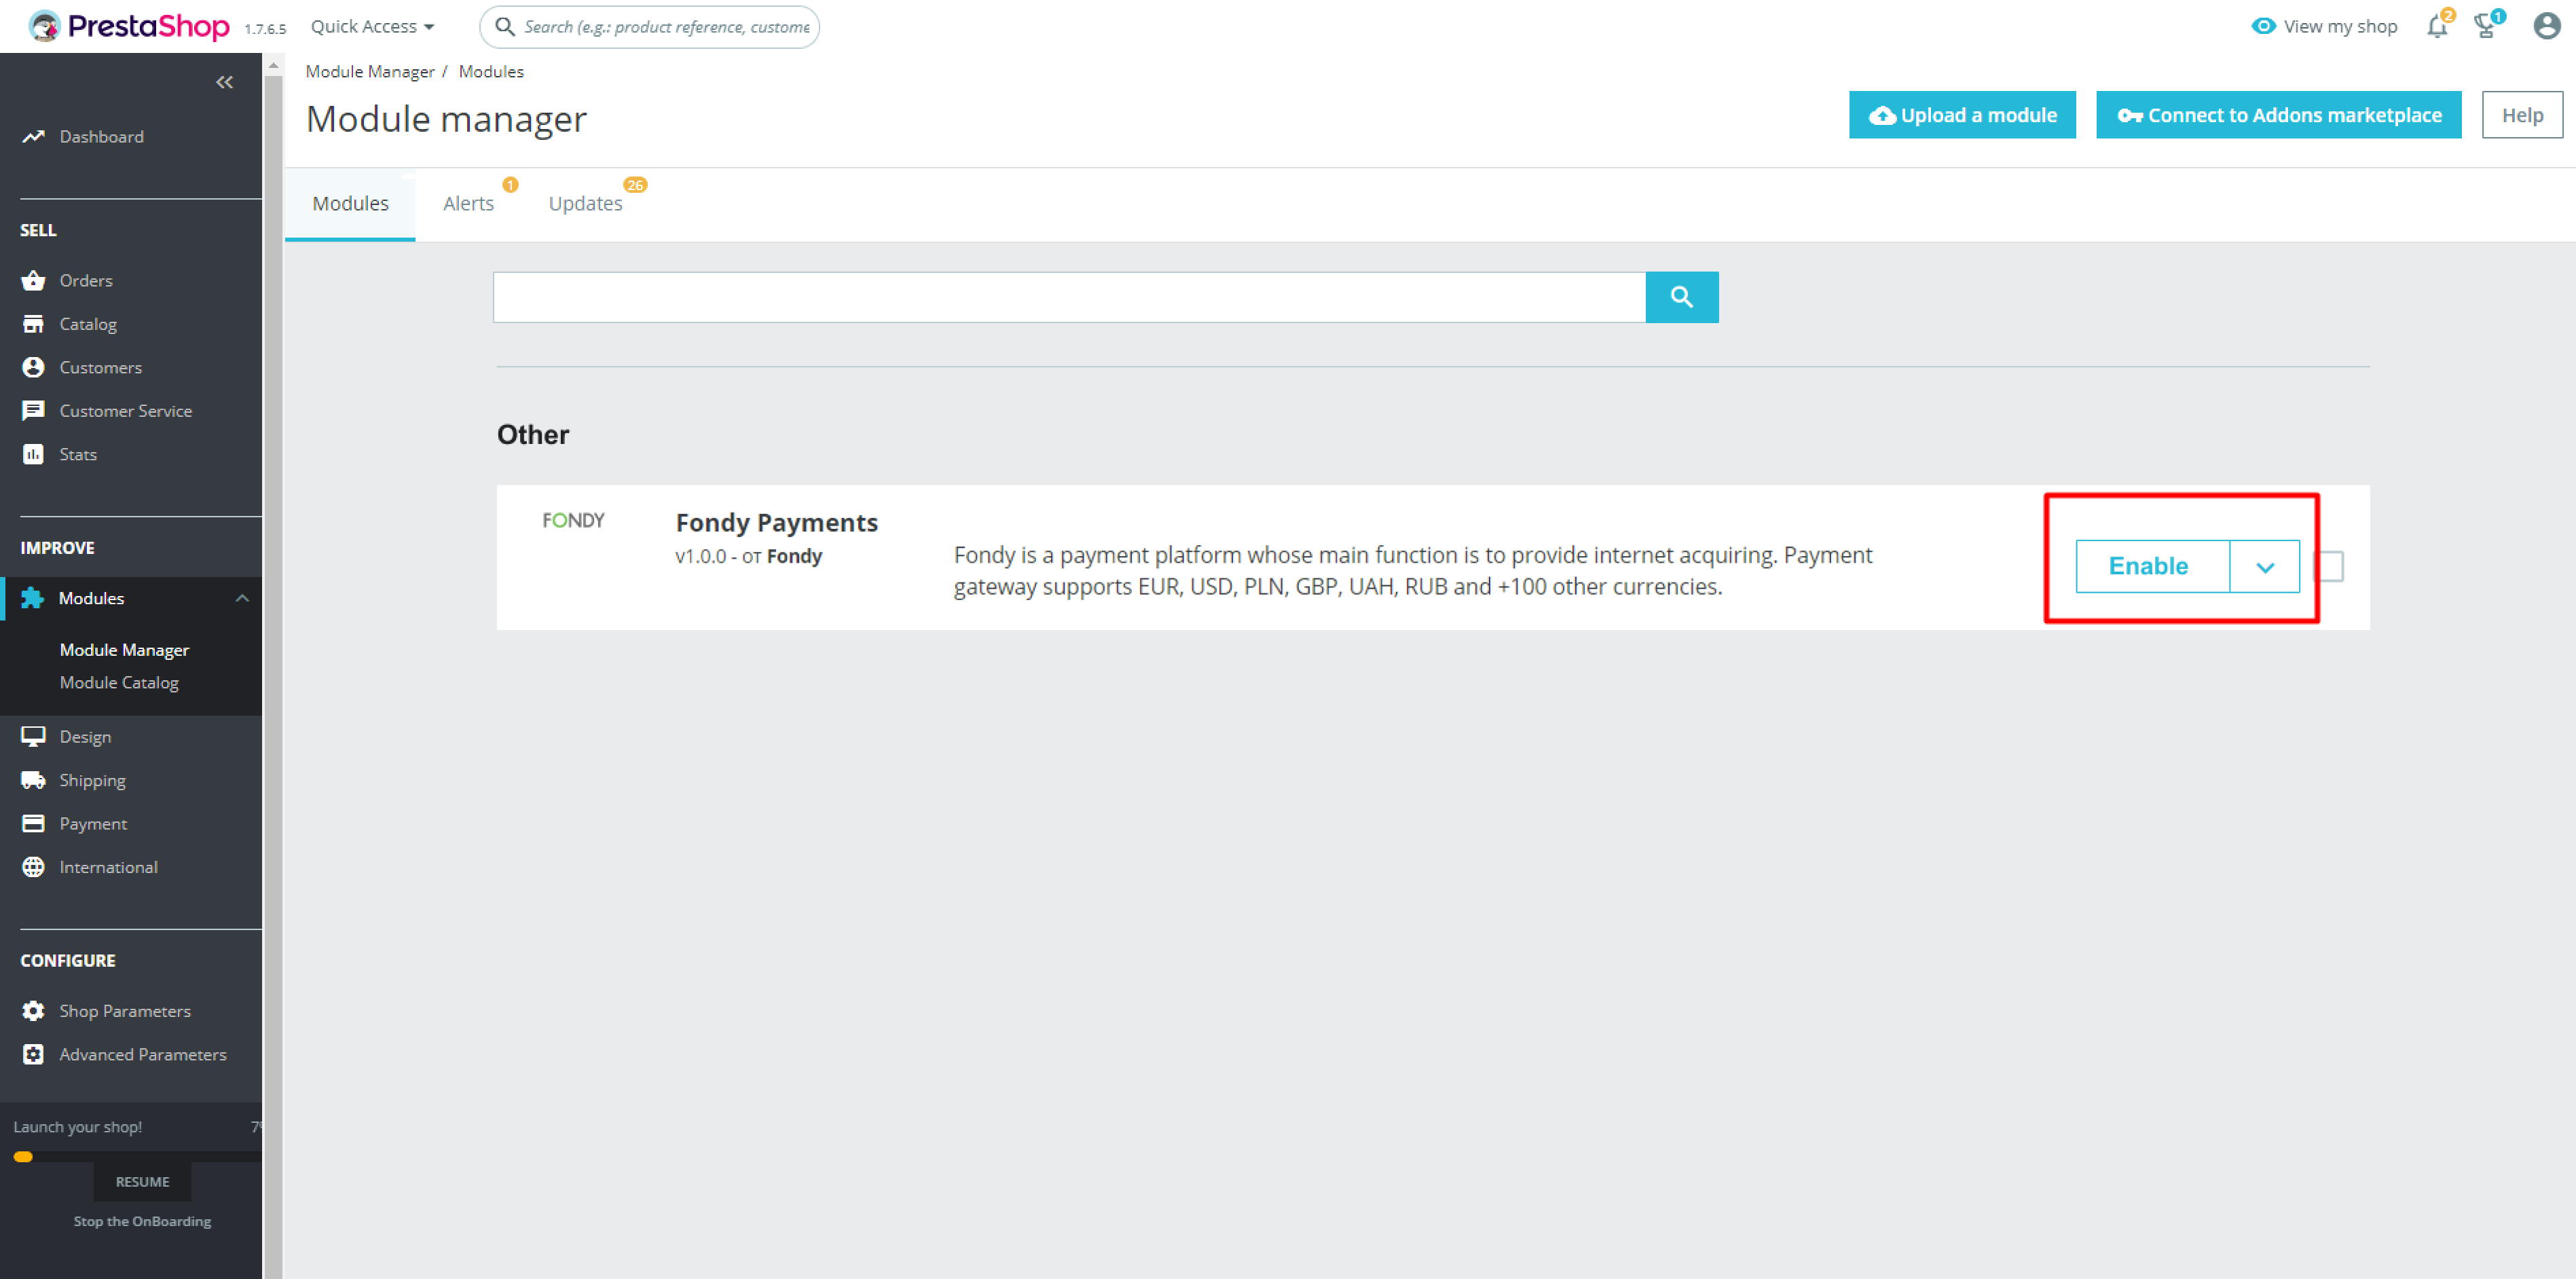Viewport: 2576px width, 1279px height.
Task: Enable the Fondy Payments module
Action: 2152,567
